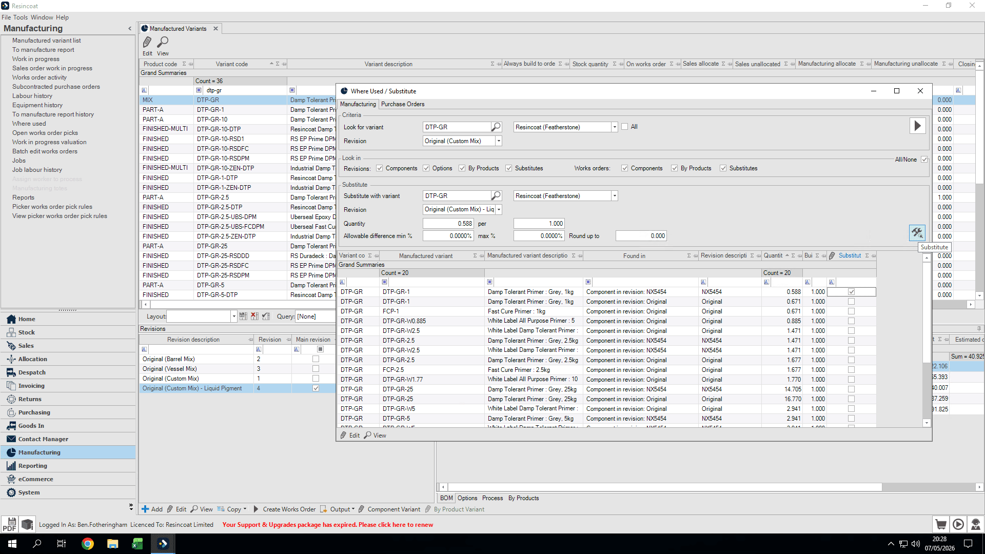Open the Stock module in sidebar
The height and width of the screenshot is (554, 985).
pyautogui.click(x=68, y=332)
